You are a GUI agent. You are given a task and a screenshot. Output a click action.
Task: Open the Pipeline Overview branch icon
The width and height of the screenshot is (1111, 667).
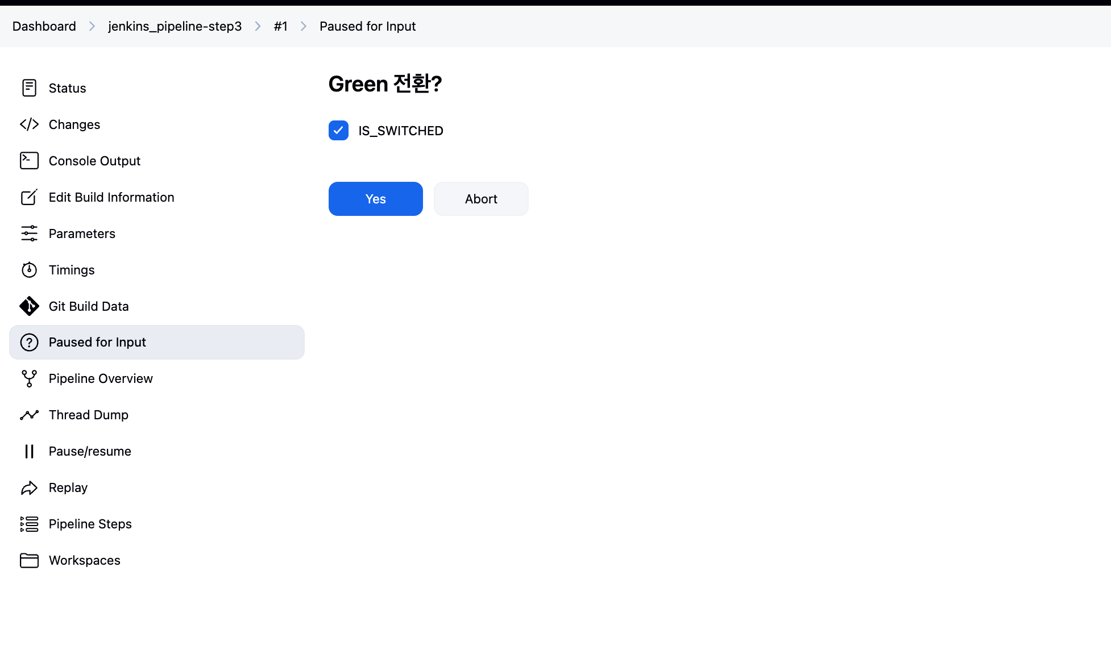coord(29,378)
